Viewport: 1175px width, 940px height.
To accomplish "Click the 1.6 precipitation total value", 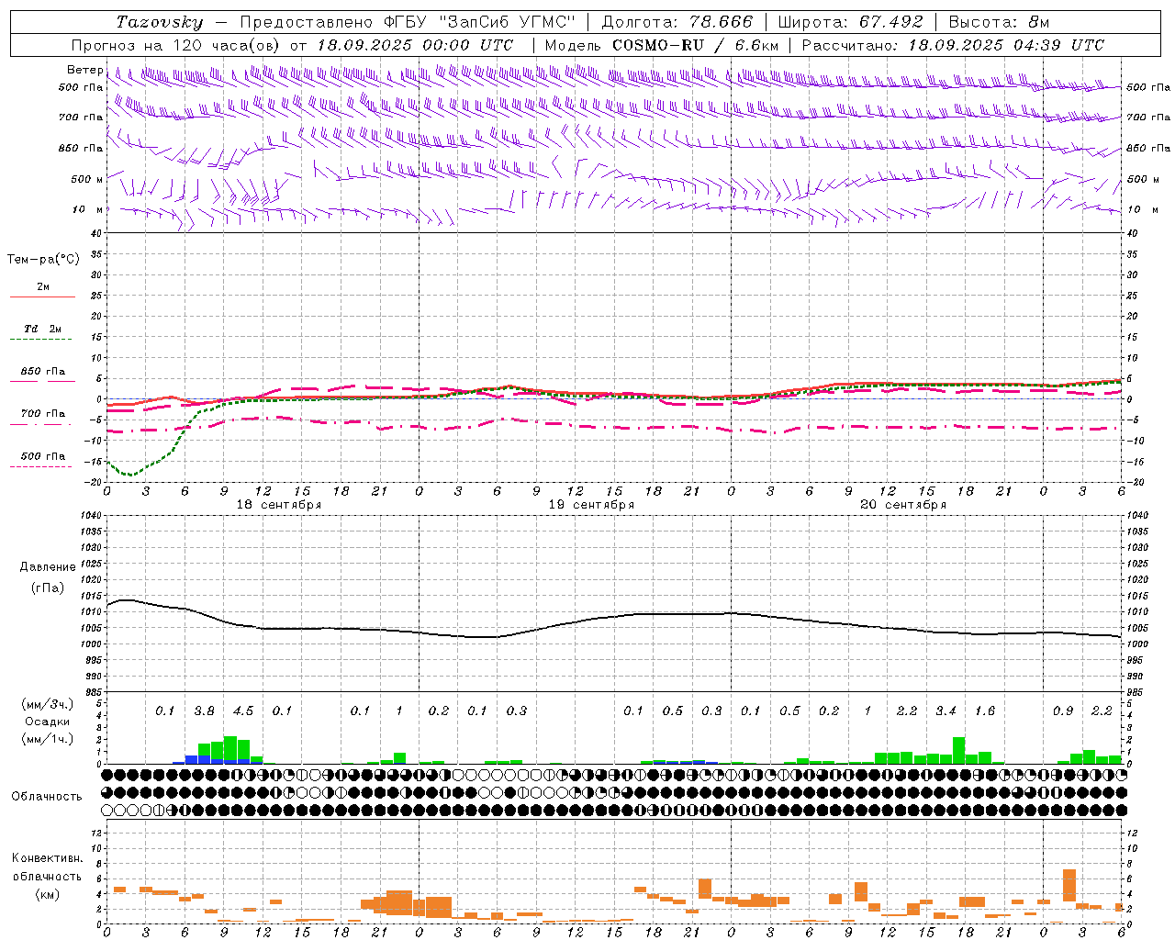I will click(x=985, y=711).
